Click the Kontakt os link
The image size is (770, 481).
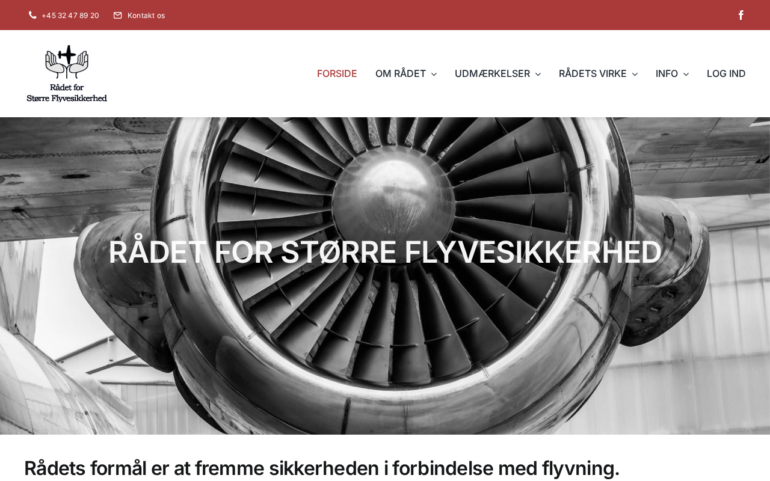click(146, 15)
